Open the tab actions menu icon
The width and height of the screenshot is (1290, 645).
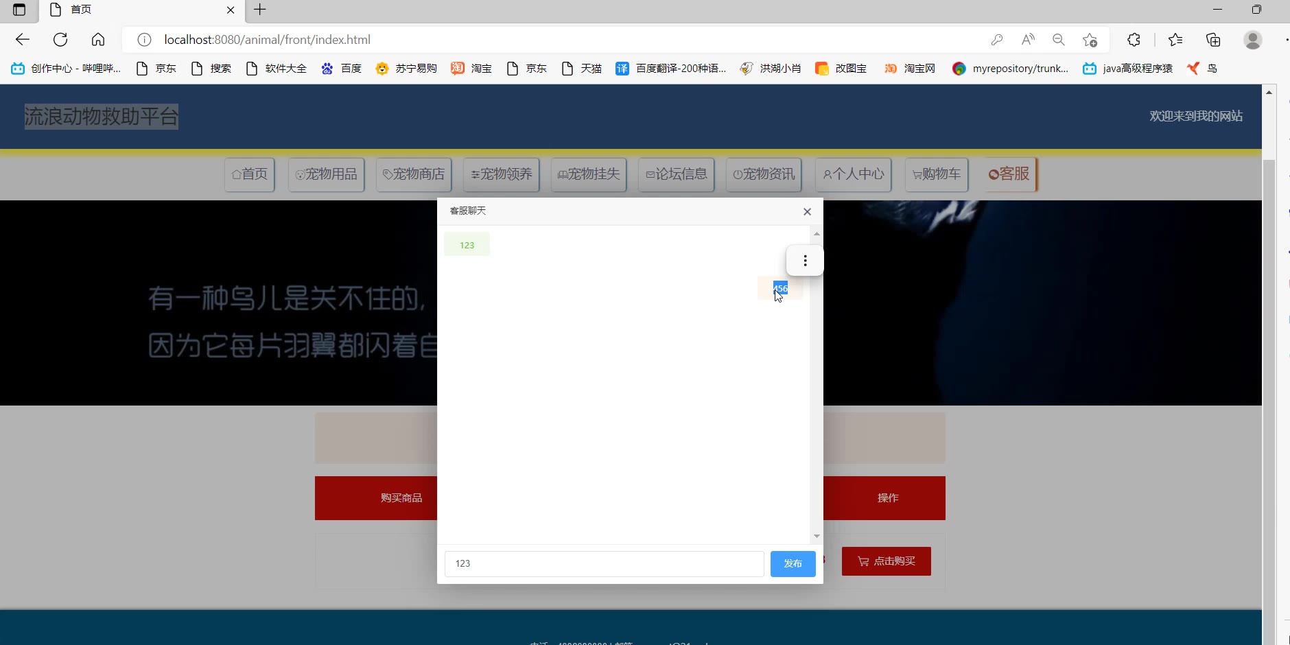point(19,10)
